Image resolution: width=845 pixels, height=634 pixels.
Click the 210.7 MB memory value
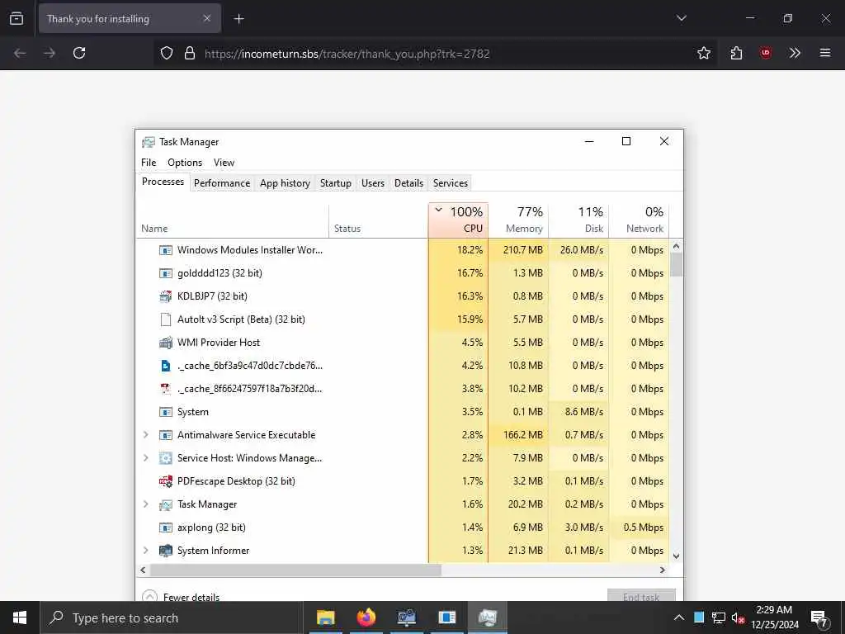click(522, 250)
